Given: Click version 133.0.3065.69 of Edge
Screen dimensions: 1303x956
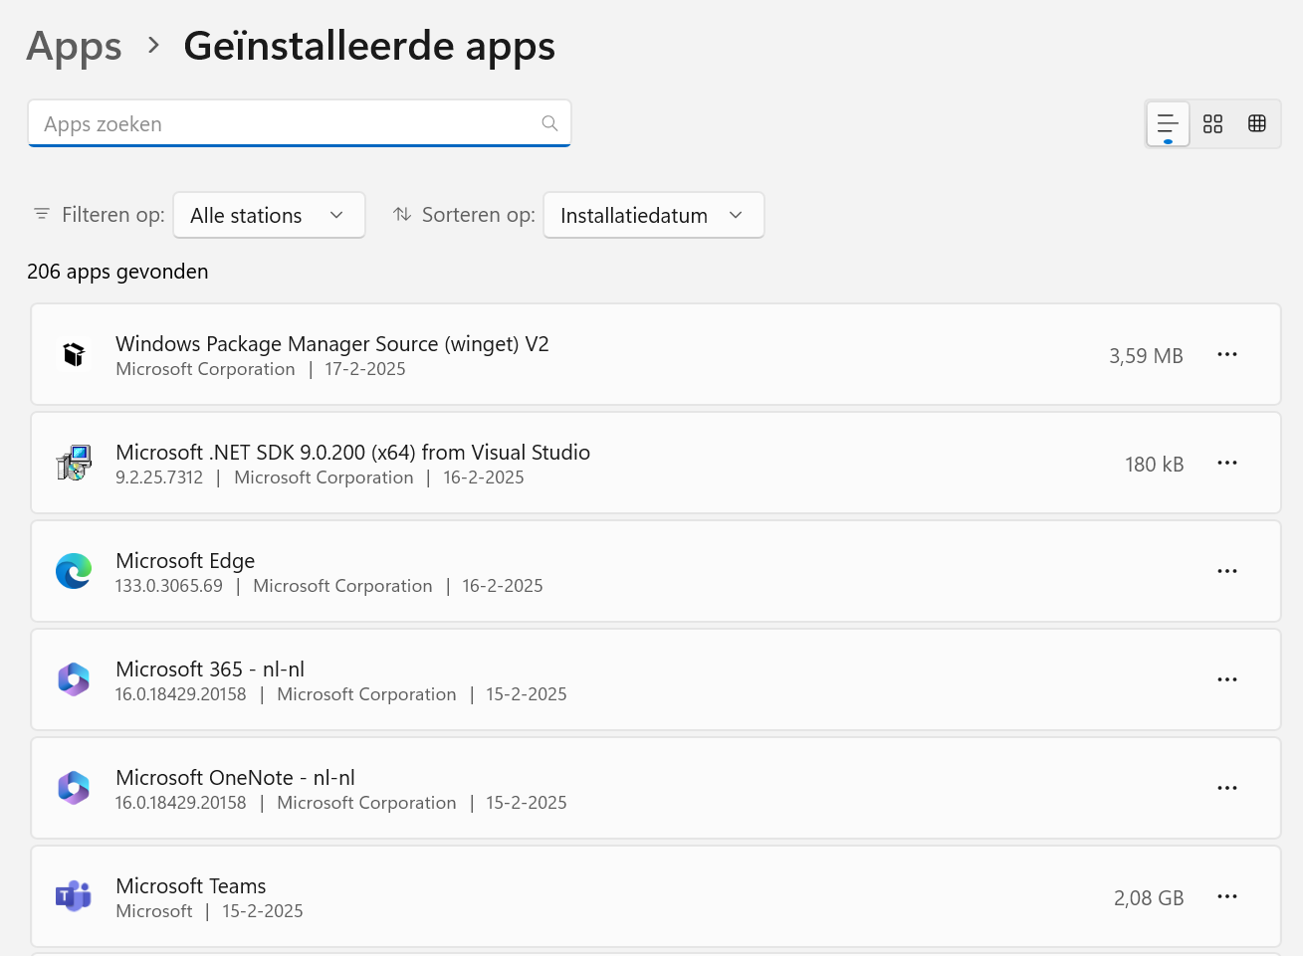Looking at the screenshot, I should (169, 586).
